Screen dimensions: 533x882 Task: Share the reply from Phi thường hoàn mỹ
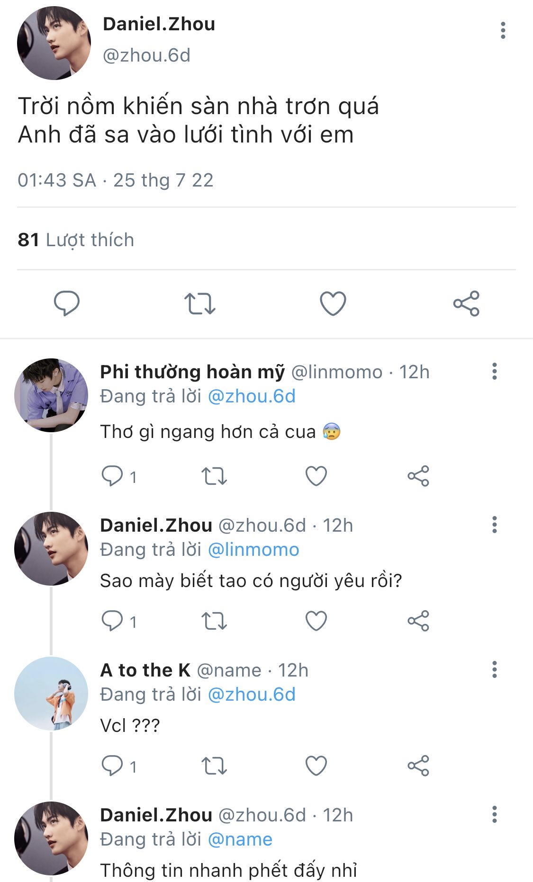point(418,476)
